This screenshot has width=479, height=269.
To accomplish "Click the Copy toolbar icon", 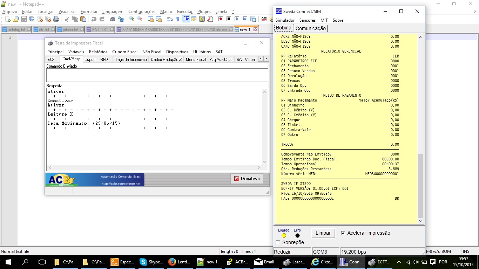I will [x=75, y=19].
